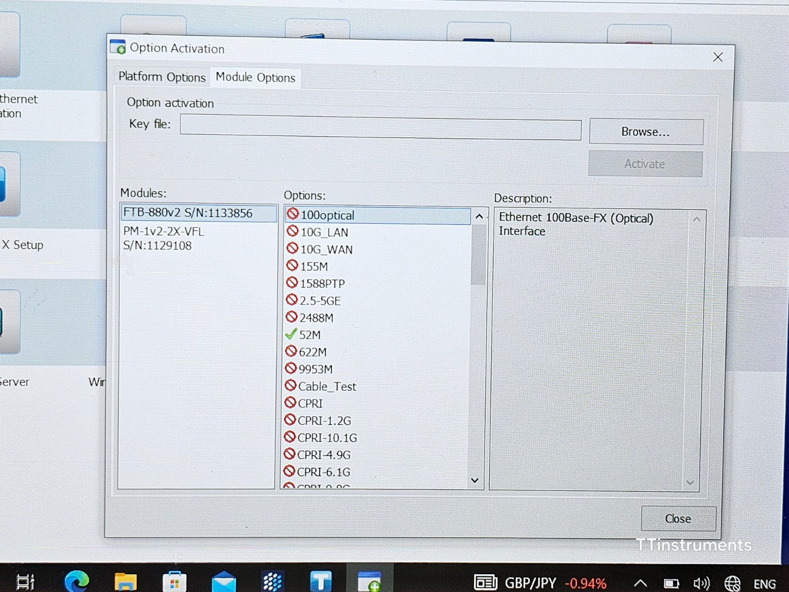Click inside the Key file field
Viewport: 789px width, 592px height.
[380, 128]
